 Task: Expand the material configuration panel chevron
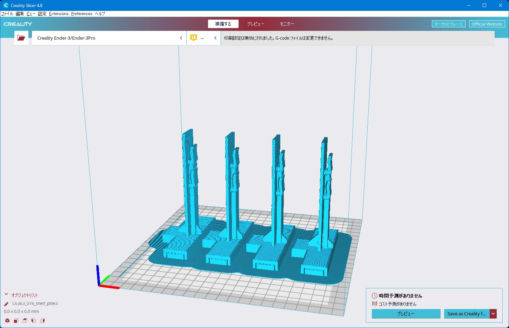tap(215, 38)
